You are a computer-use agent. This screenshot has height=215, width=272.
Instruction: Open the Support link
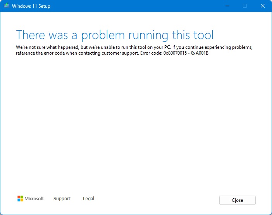tap(62, 198)
